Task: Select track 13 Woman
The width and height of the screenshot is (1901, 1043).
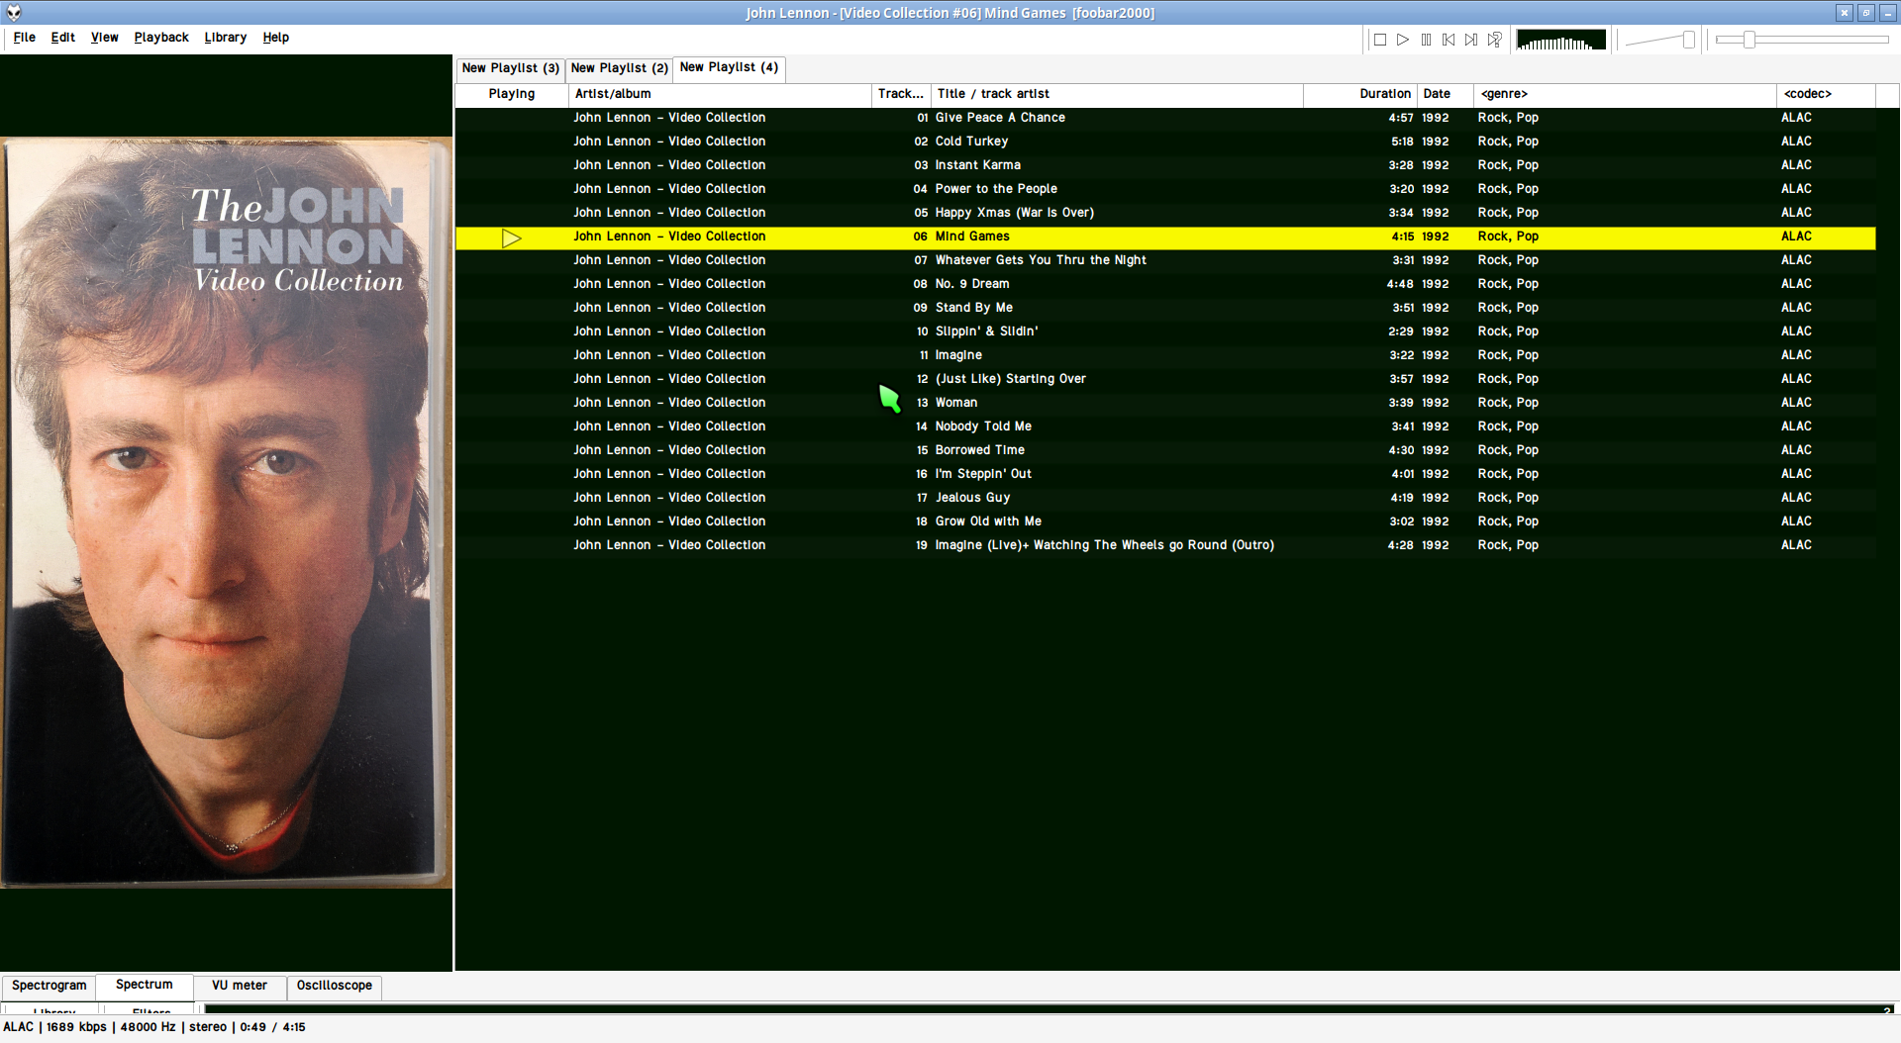Action: [1165, 403]
